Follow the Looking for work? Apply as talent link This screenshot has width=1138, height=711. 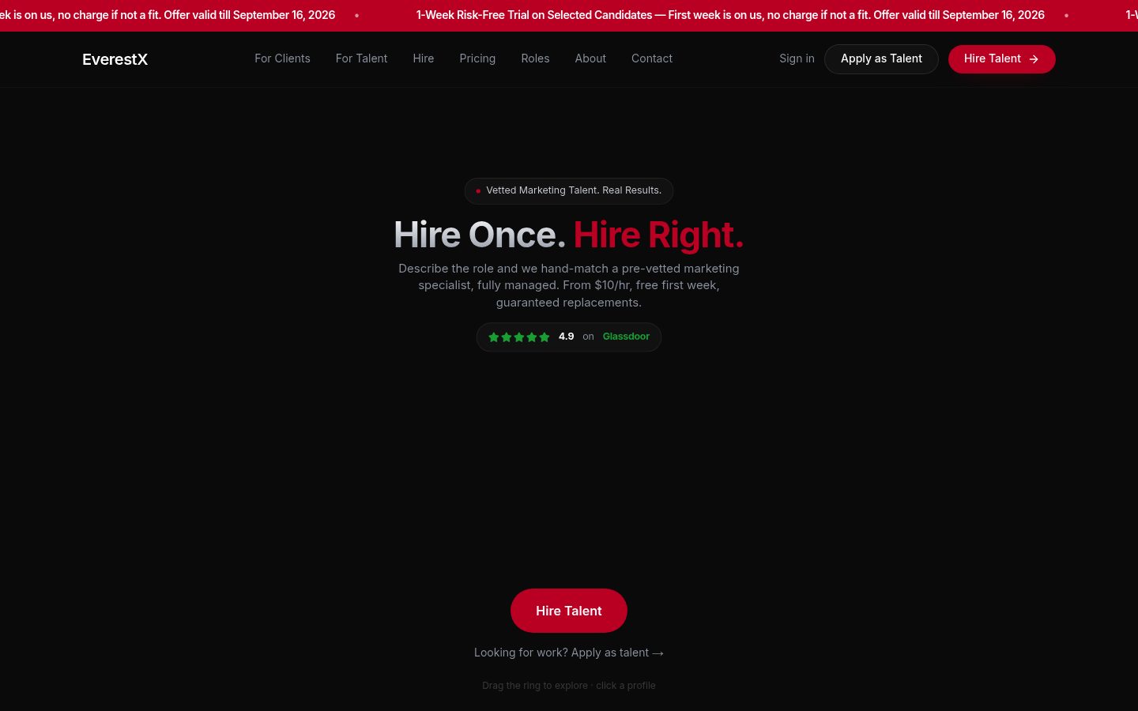click(569, 653)
